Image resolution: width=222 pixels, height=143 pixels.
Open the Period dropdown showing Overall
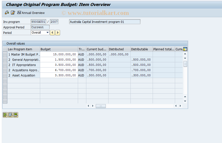(40, 33)
